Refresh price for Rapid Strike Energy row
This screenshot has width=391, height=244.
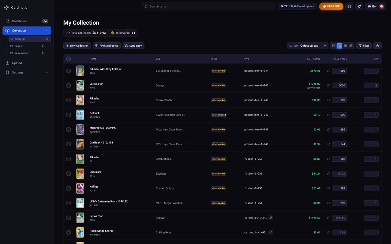[328, 233]
